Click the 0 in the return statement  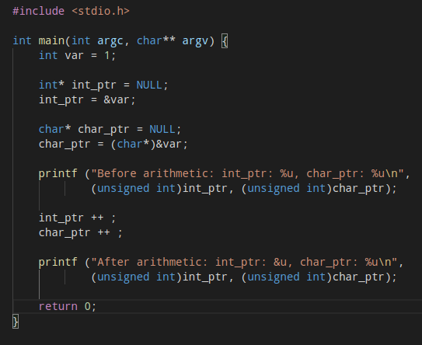(x=88, y=306)
